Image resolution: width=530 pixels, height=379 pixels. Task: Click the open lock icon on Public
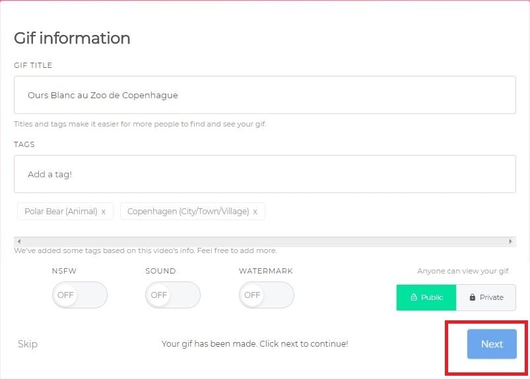click(x=413, y=297)
